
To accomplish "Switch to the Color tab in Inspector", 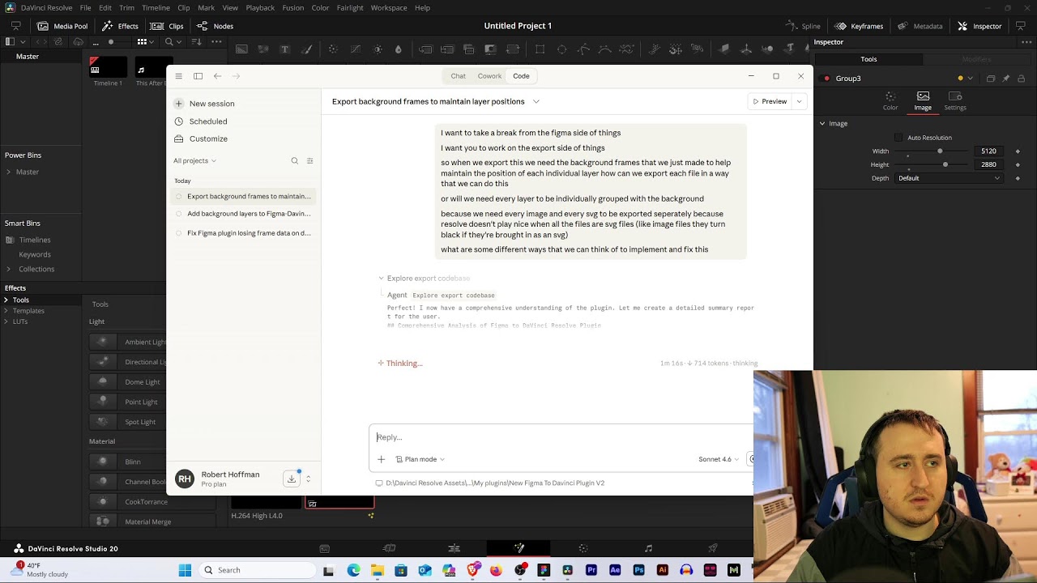I will [890, 100].
